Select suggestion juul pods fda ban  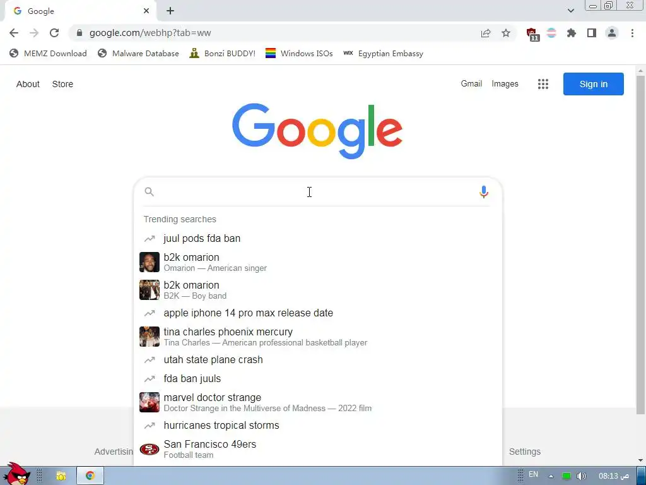pos(318,238)
